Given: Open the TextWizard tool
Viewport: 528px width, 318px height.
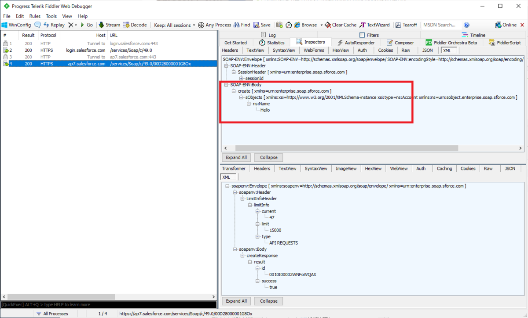Looking at the screenshot, I should click(375, 25).
